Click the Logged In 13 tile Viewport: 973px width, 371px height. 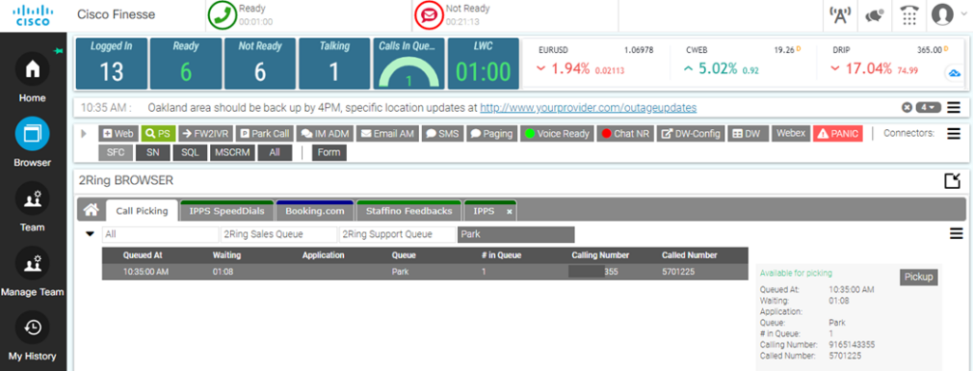pos(112,64)
